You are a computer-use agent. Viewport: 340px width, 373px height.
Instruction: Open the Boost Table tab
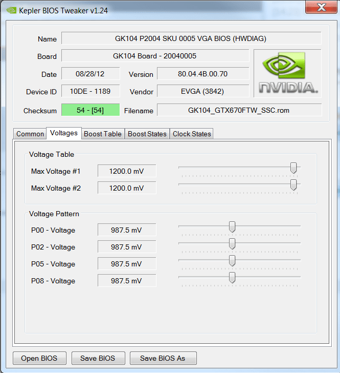103,134
